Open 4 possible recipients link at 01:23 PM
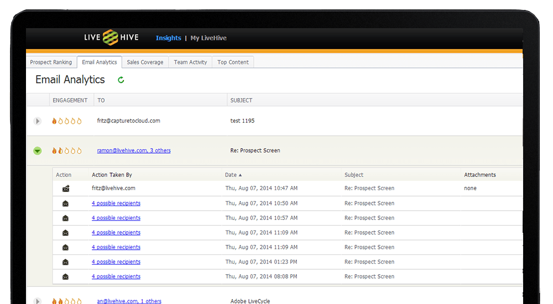The image size is (553, 304). [116, 261]
